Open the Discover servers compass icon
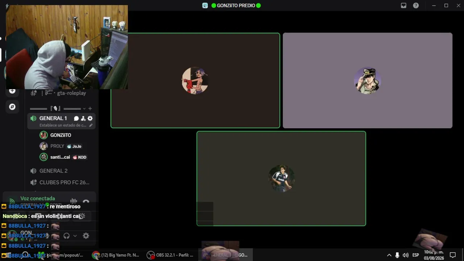Screen dimensions: 464x261 pos(12,107)
